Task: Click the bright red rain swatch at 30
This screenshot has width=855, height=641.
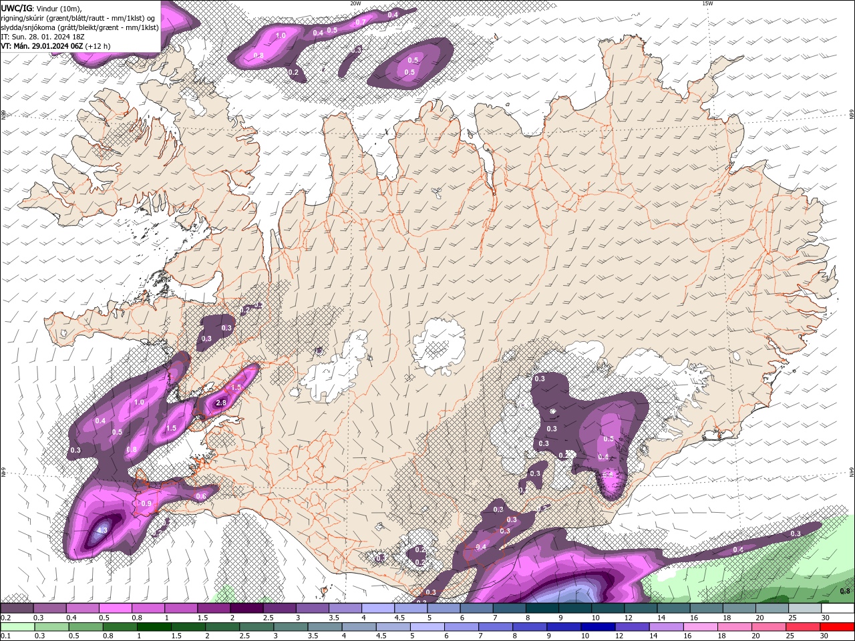Action: pos(837,627)
